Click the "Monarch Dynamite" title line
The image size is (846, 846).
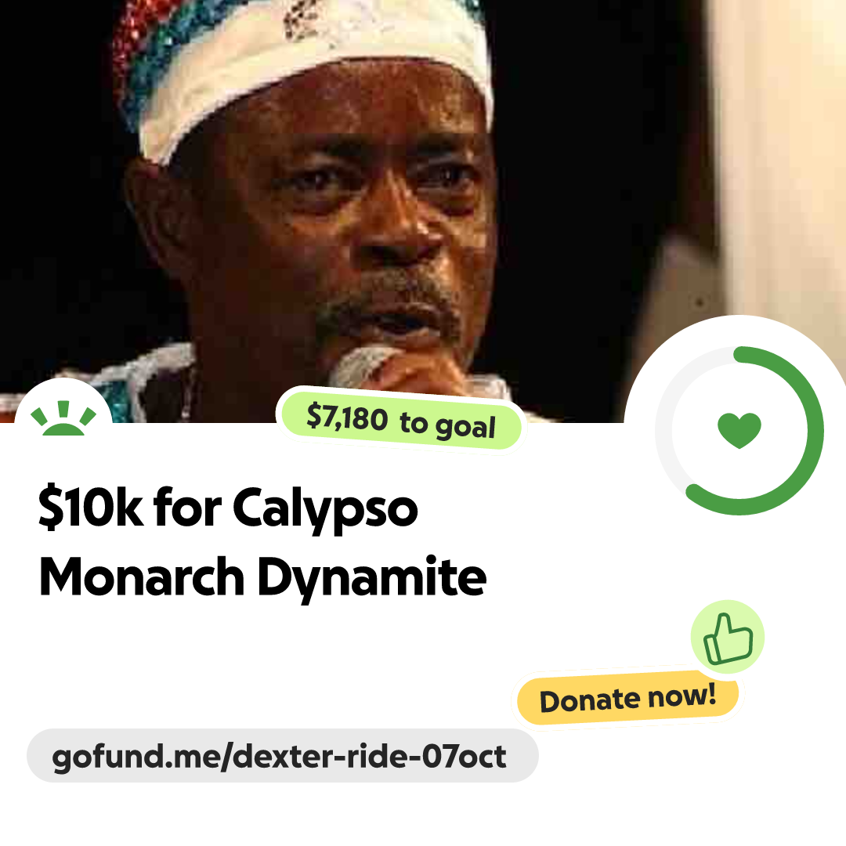point(262,578)
